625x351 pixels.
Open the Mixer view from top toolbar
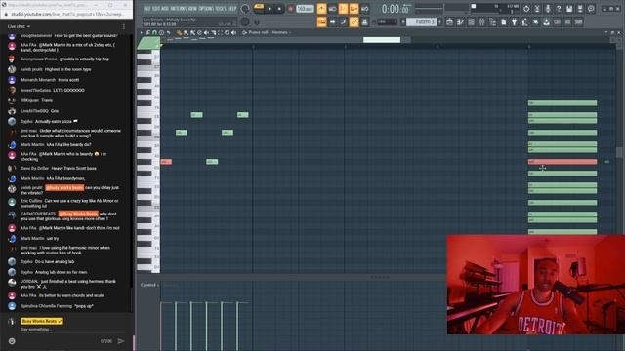pos(481,21)
